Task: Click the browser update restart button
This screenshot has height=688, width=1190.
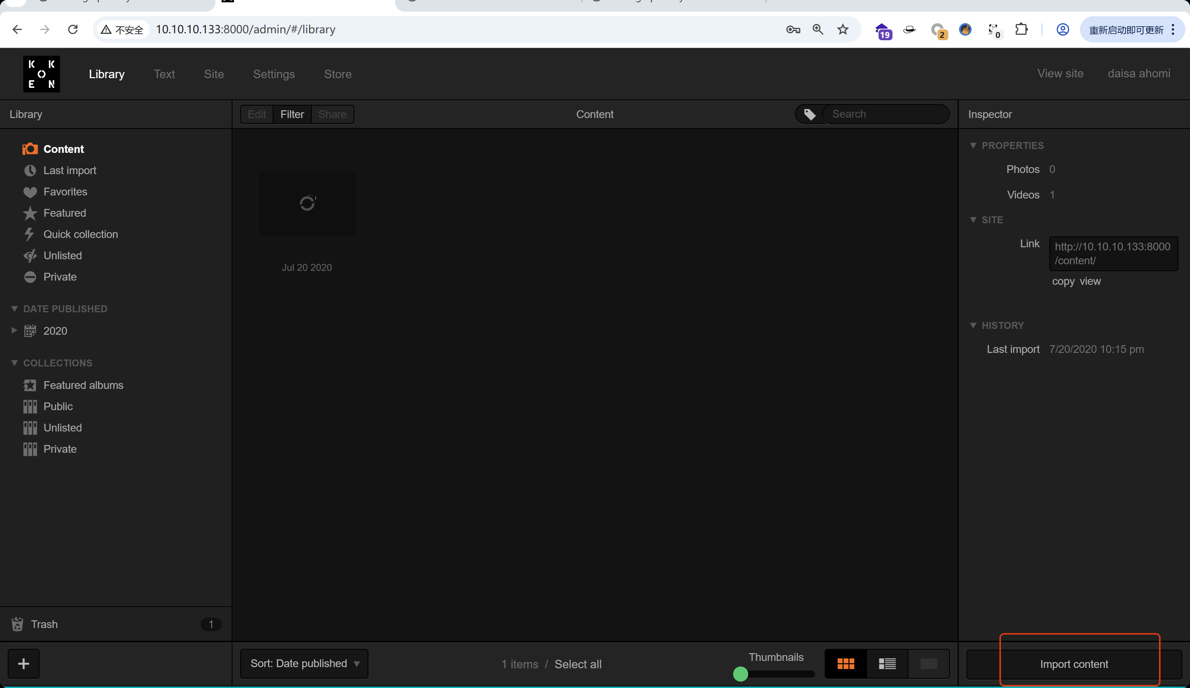Action: tap(1132, 29)
